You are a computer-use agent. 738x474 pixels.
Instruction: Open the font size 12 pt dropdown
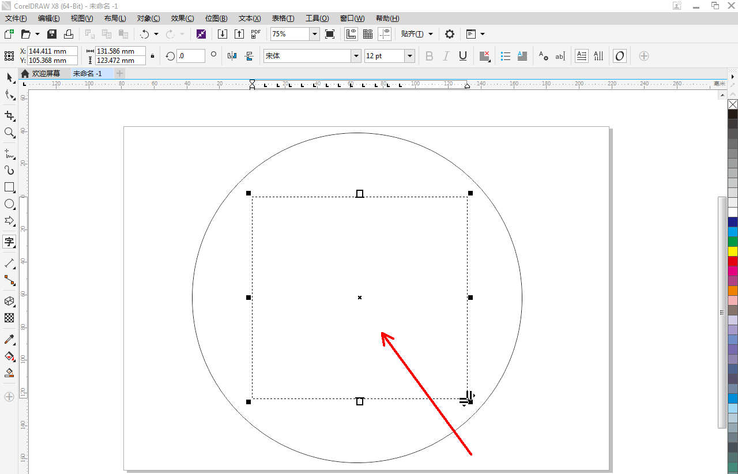[x=410, y=56]
